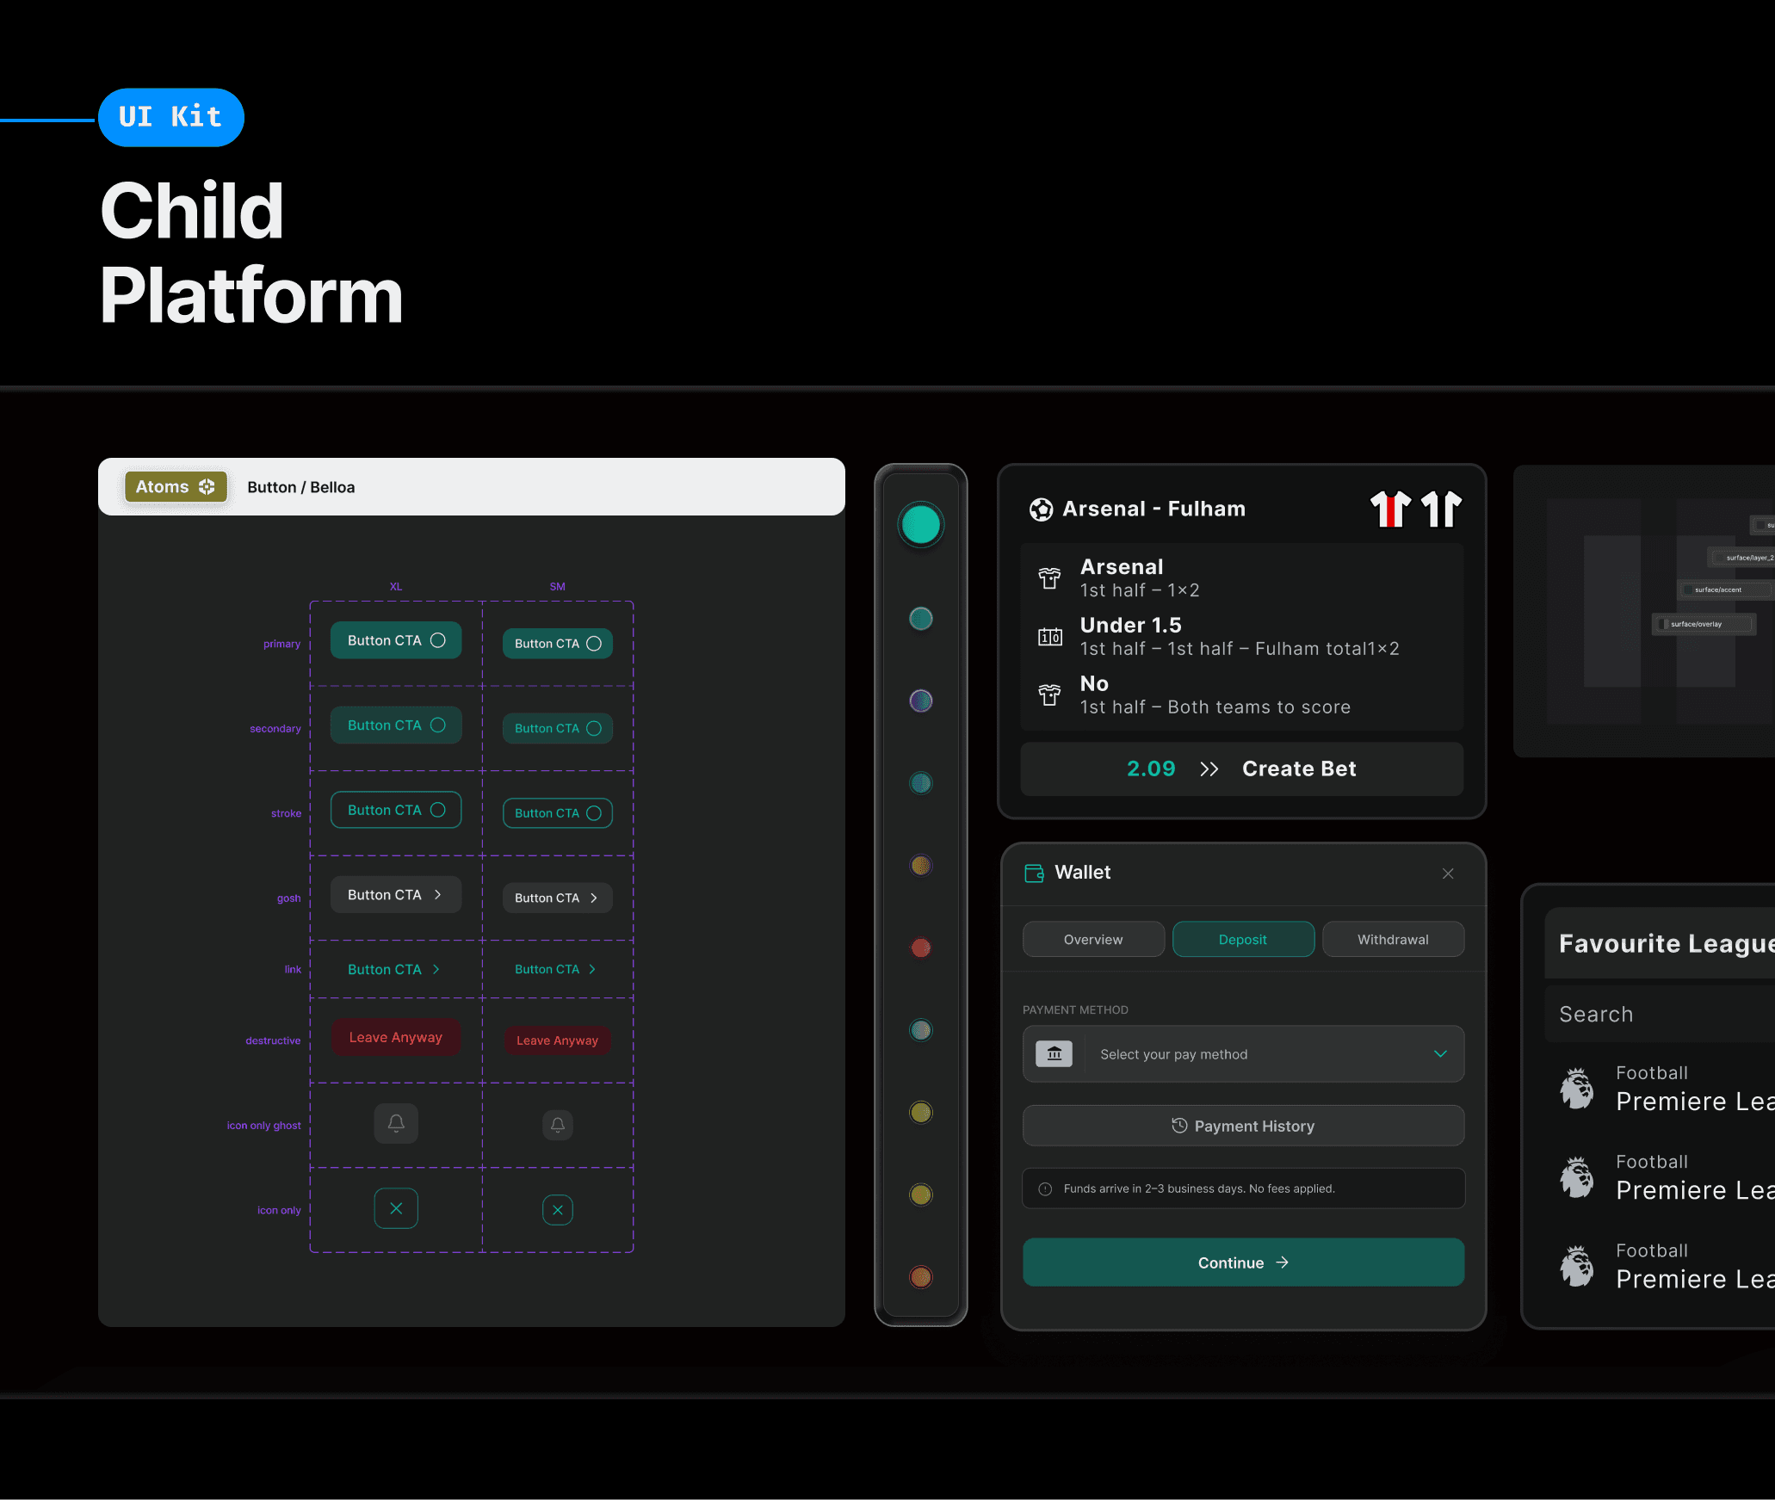Select the red circle in the vertical strip
Screen dimensions: 1775x1500
click(x=920, y=948)
